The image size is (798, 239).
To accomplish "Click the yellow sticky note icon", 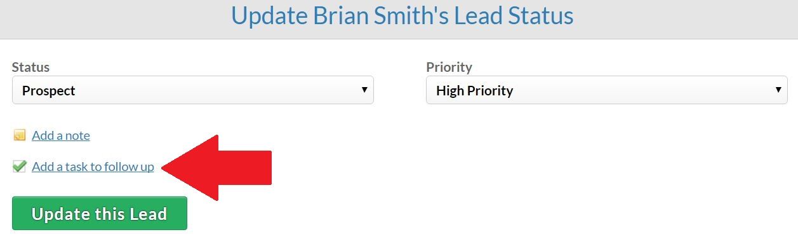I will click(19, 135).
